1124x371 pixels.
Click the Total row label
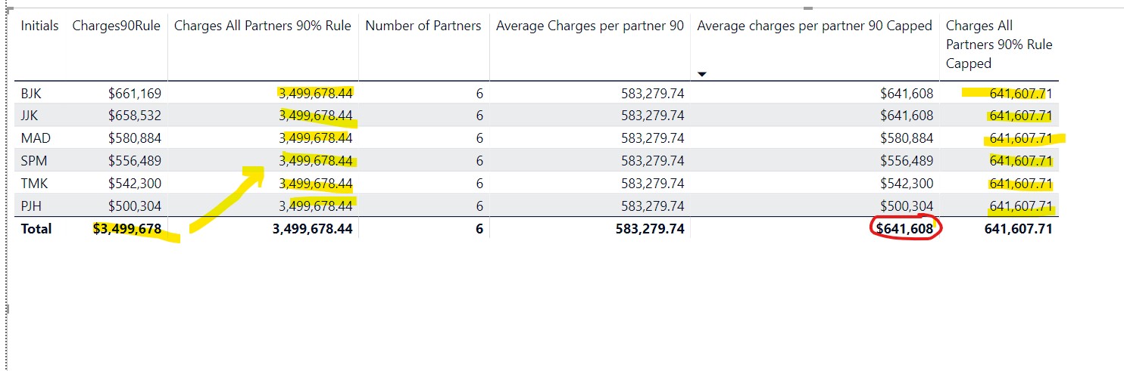(x=36, y=228)
